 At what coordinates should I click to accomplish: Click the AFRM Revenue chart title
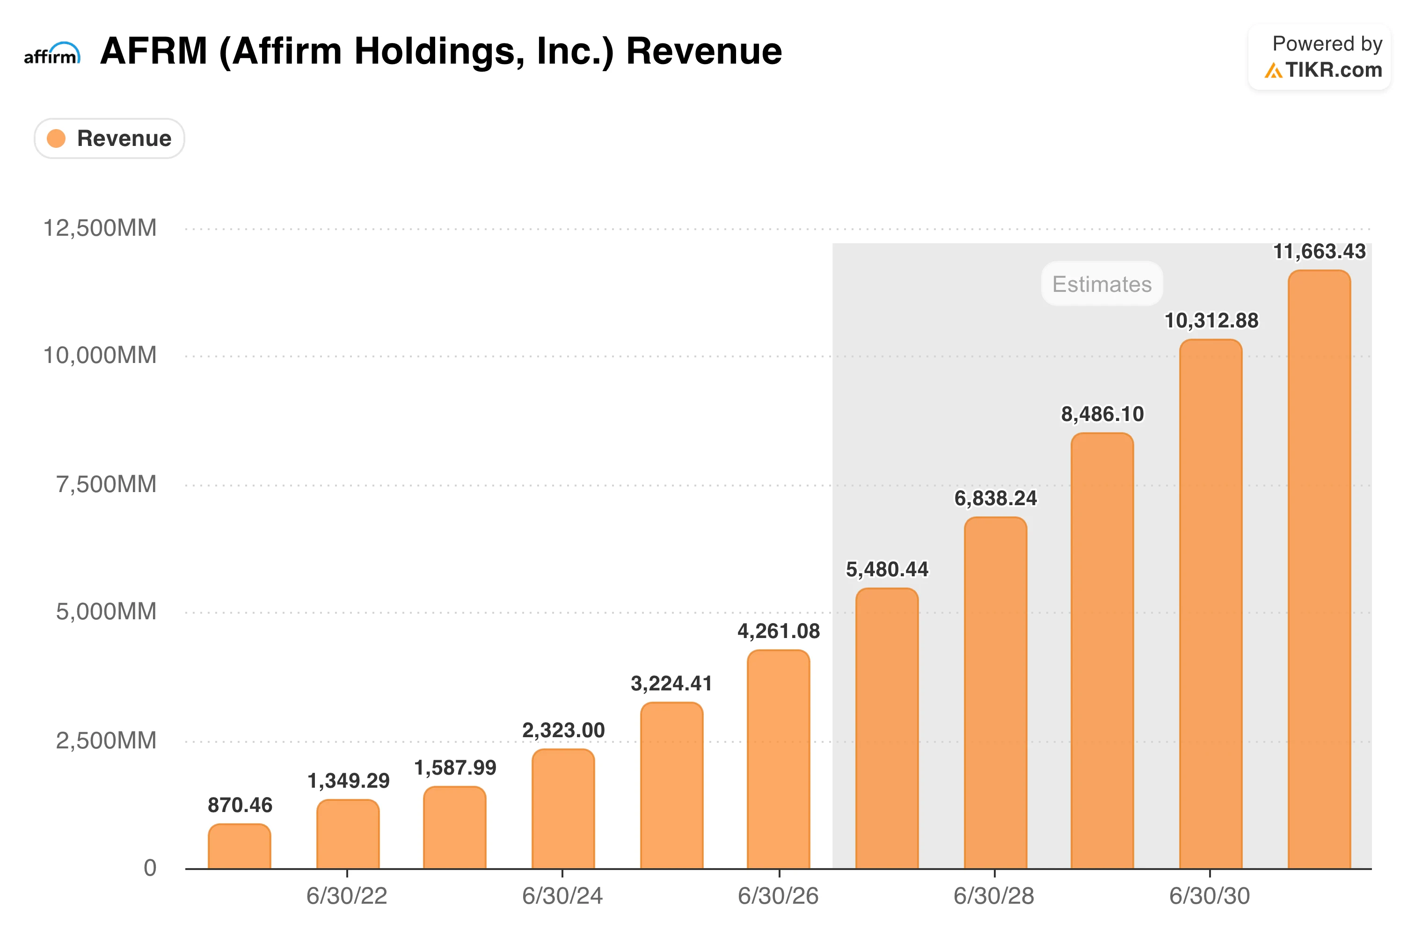(x=441, y=52)
